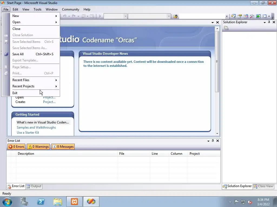Screen dimensions: 277x207
Task: Select the Error List bottom tab
Action: coord(16,186)
